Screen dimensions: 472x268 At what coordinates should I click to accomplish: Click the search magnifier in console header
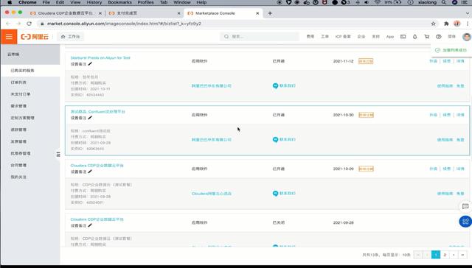click(x=226, y=37)
